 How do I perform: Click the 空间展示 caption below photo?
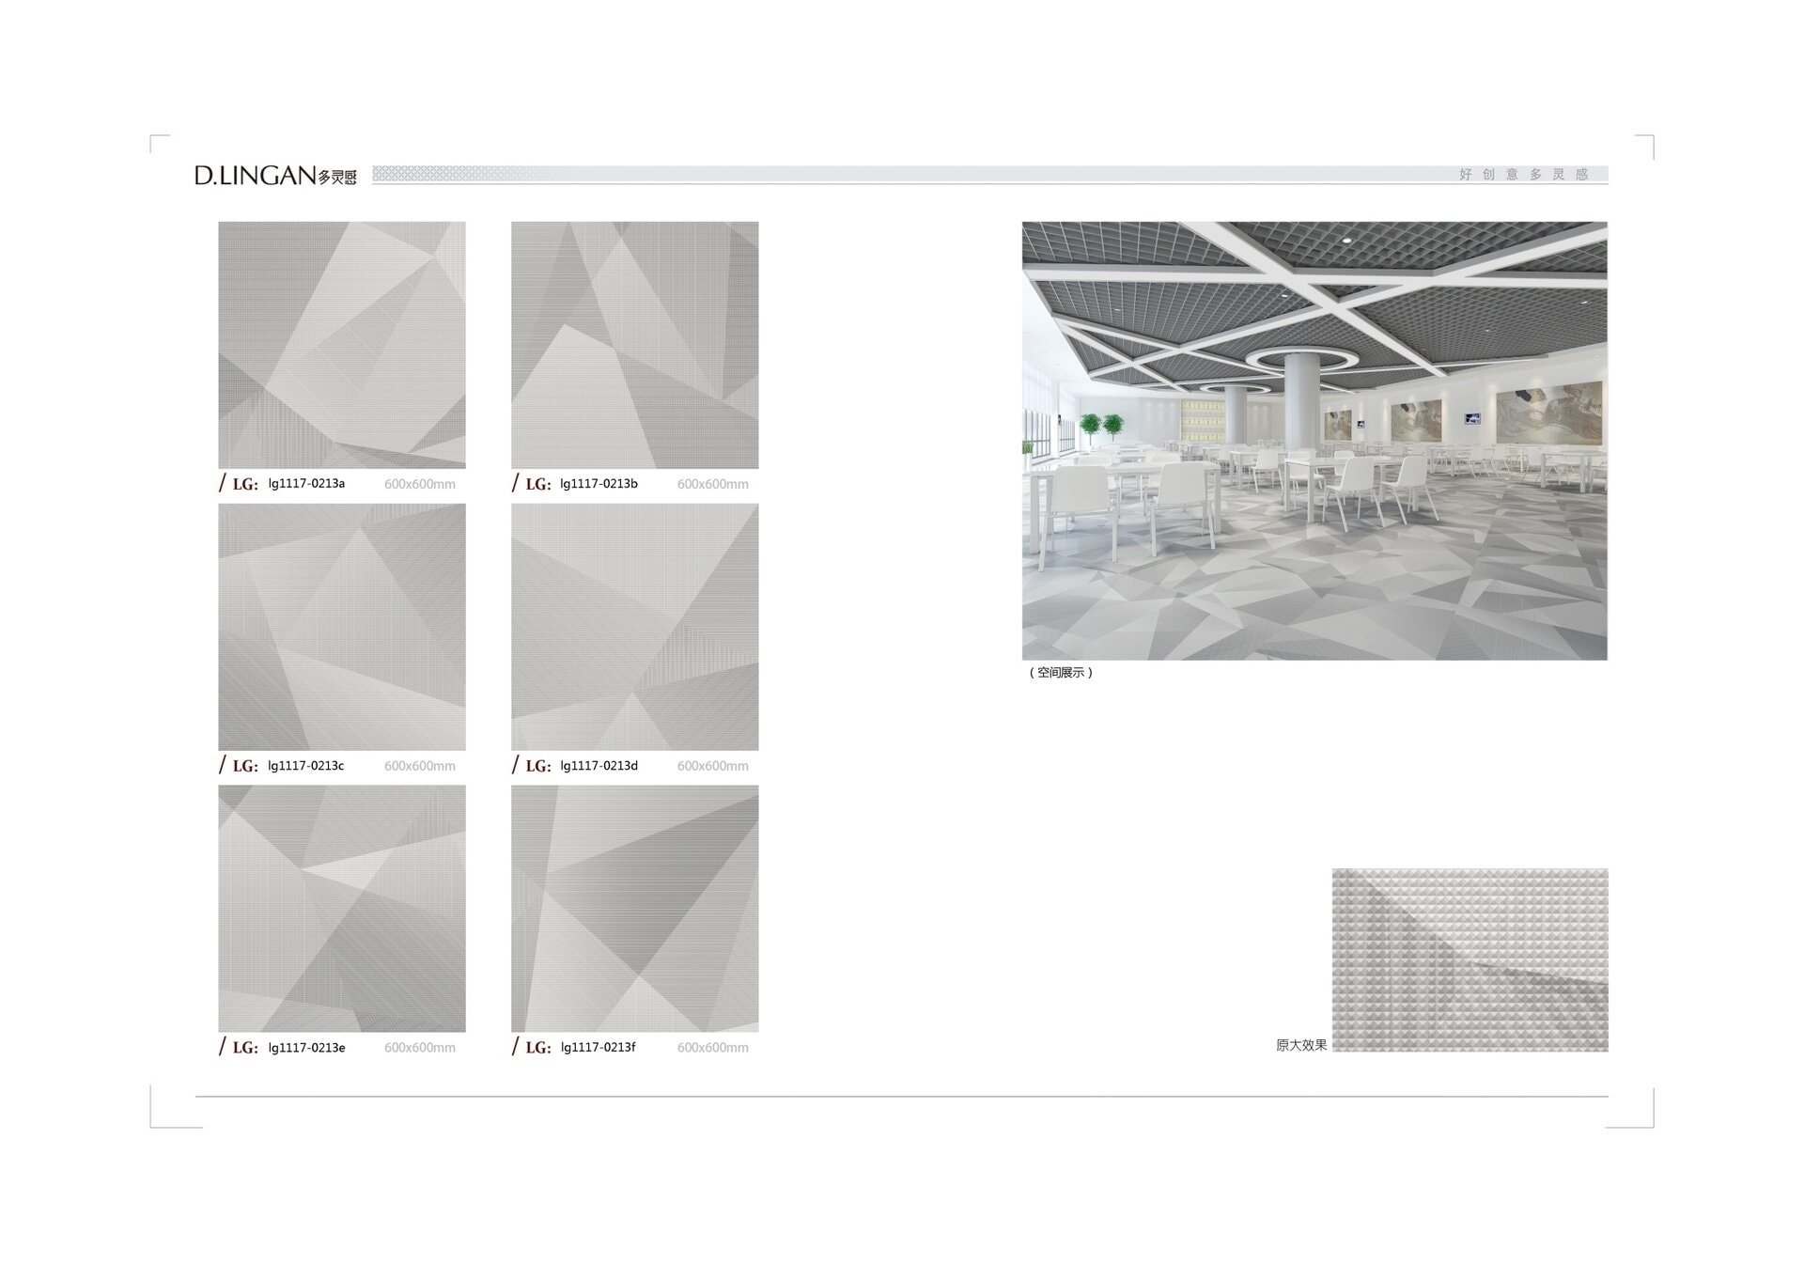pyautogui.click(x=1061, y=673)
